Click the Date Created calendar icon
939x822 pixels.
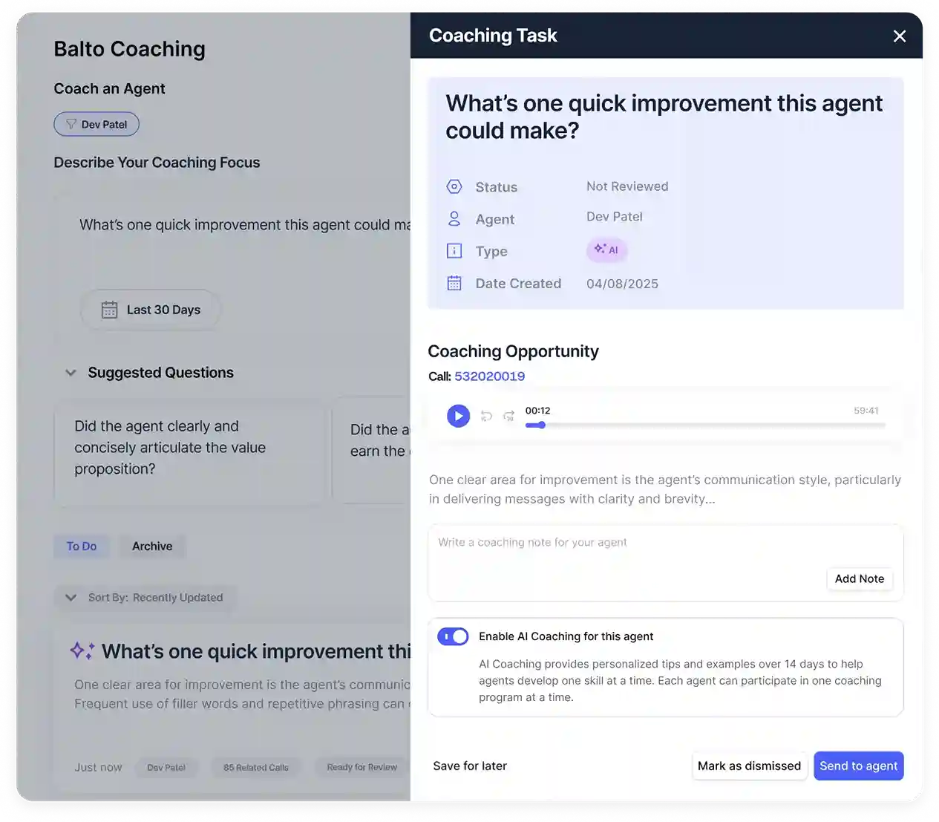tap(454, 283)
